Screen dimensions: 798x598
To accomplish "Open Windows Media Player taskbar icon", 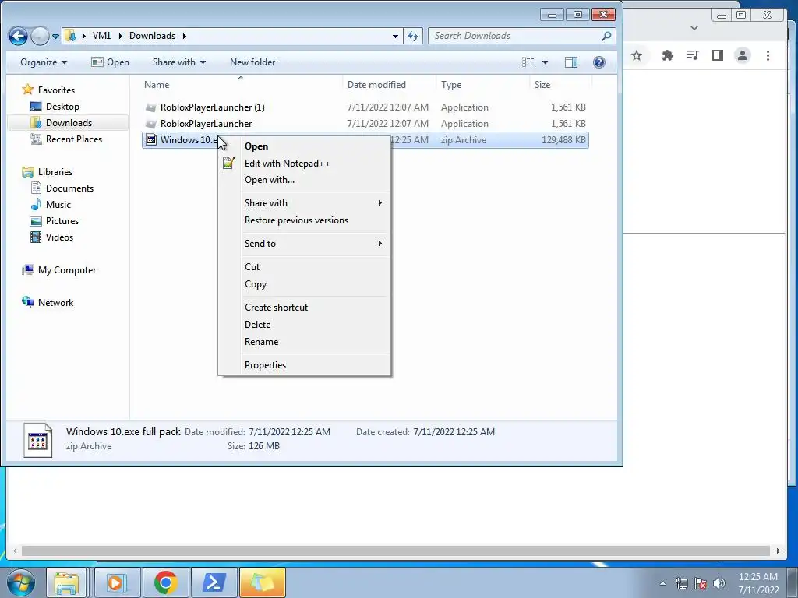I will coord(117,582).
